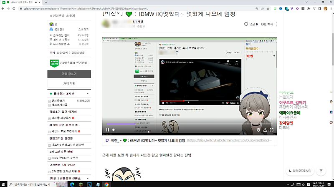Expand the 진행중인 컨텐츠 section
This screenshot has width=334, height=187.
coord(88,178)
